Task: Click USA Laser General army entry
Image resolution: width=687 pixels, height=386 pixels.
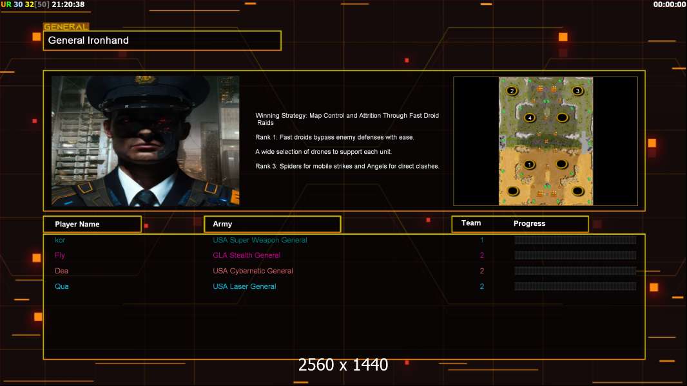Action: click(244, 286)
